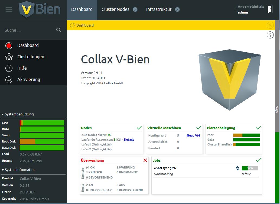Open the Nodes Details link
The width and height of the screenshot is (280, 204).
coord(129,140)
